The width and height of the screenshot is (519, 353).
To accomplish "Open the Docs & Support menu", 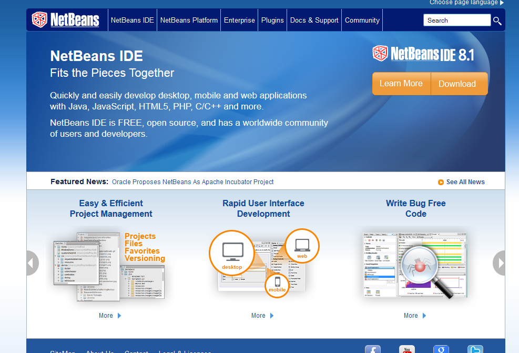I will [x=314, y=20].
